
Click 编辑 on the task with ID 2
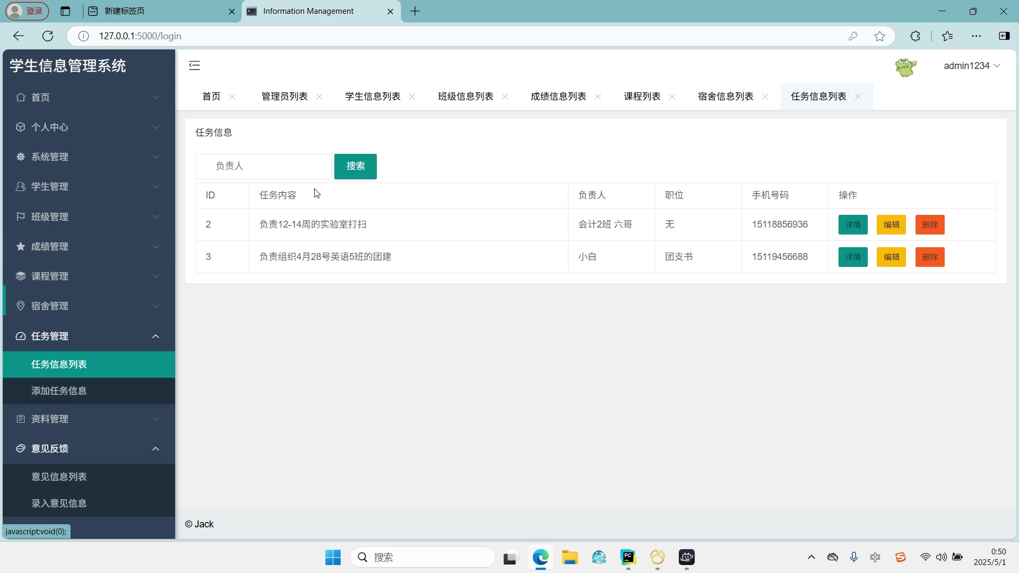[891, 224]
